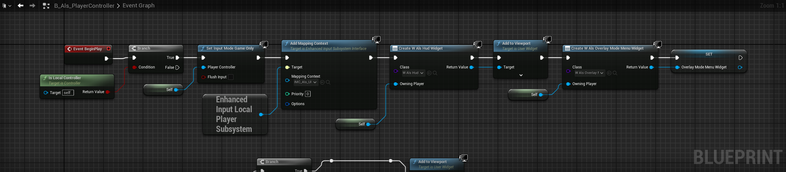Image resolution: width=786 pixels, height=172 pixels.
Task: Click the Overlay Mode Menu Widget input pin
Action: [x=677, y=67]
